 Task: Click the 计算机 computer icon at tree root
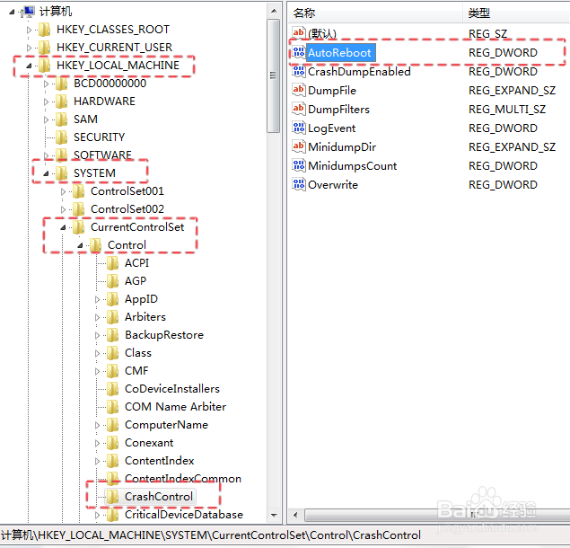[28, 12]
